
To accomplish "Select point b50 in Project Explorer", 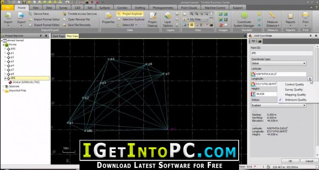I will point(13,49).
